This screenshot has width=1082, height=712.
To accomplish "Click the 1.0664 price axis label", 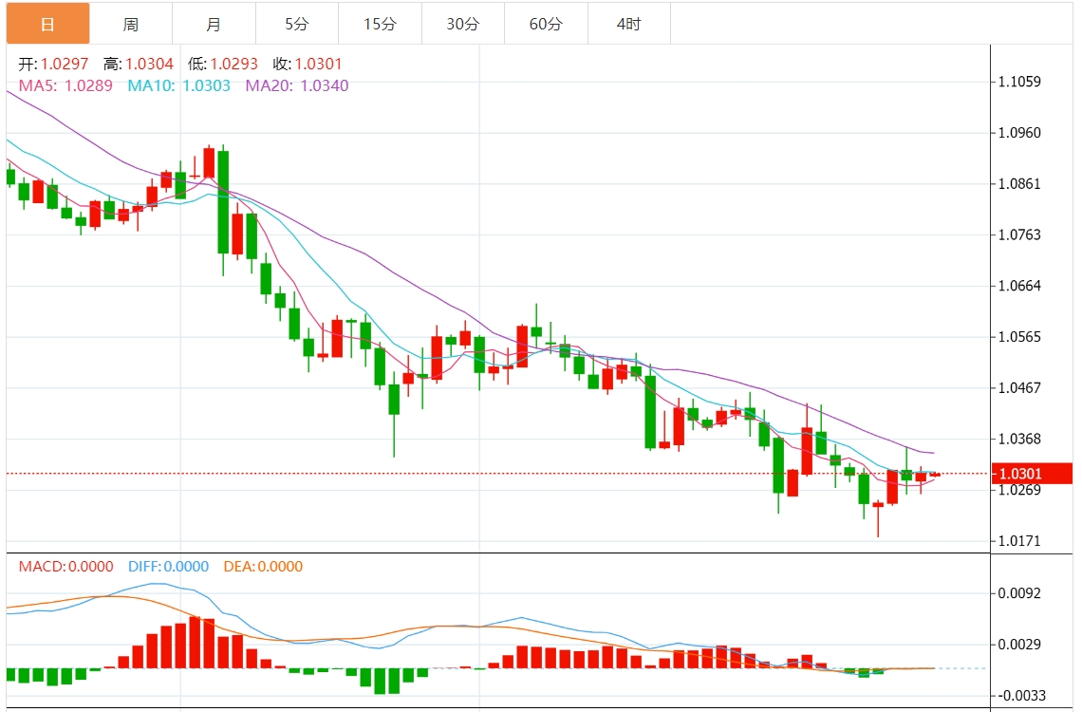I will click(1019, 286).
